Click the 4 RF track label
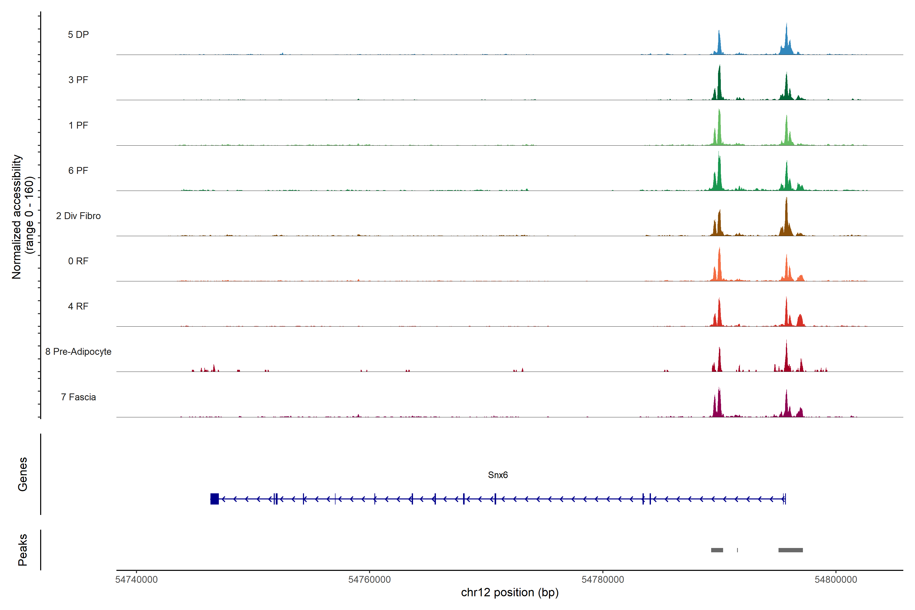The width and height of the screenshot is (915, 610). tap(78, 306)
